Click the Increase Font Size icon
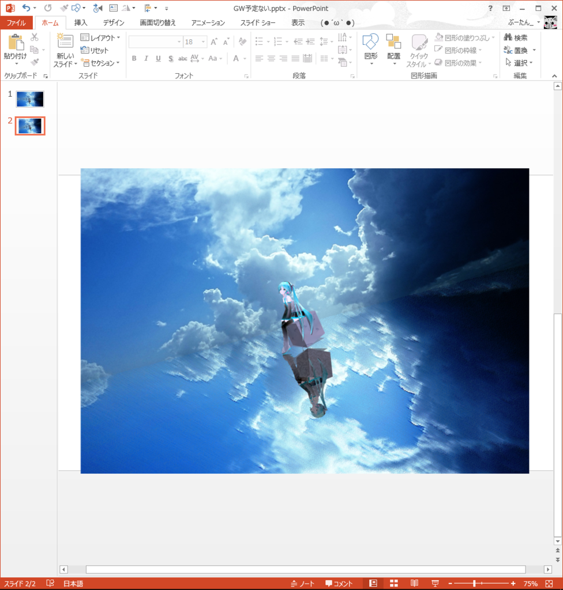 tap(214, 41)
